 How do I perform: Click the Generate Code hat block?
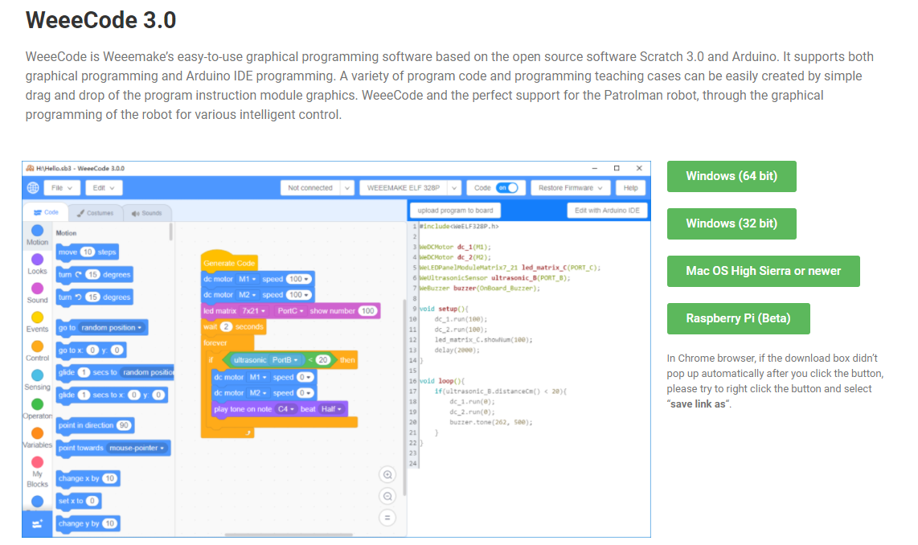tap(229, 262)
